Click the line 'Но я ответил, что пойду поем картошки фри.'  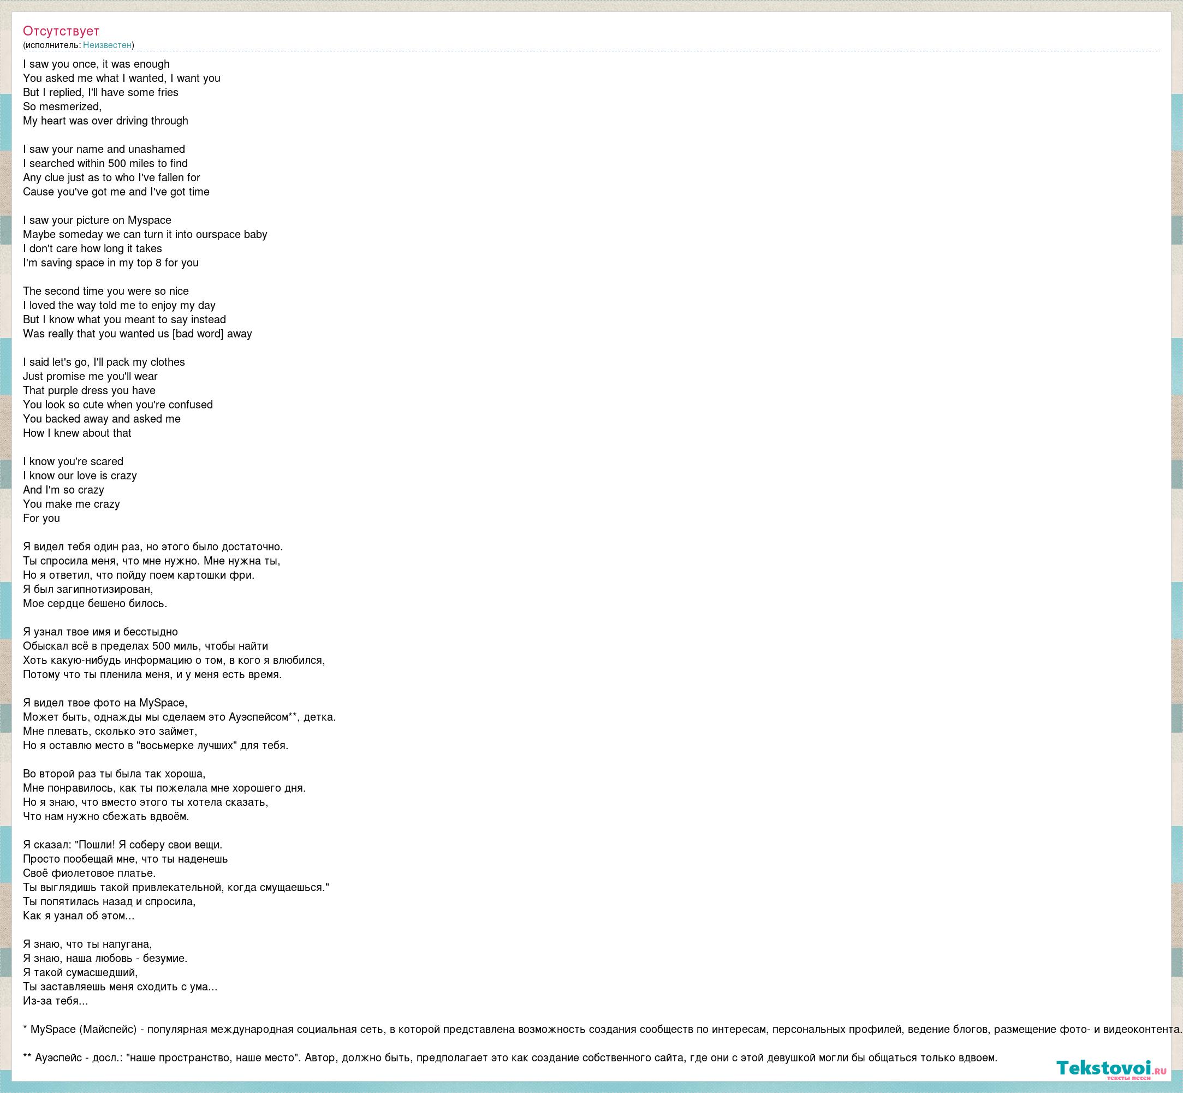[139, 575]
